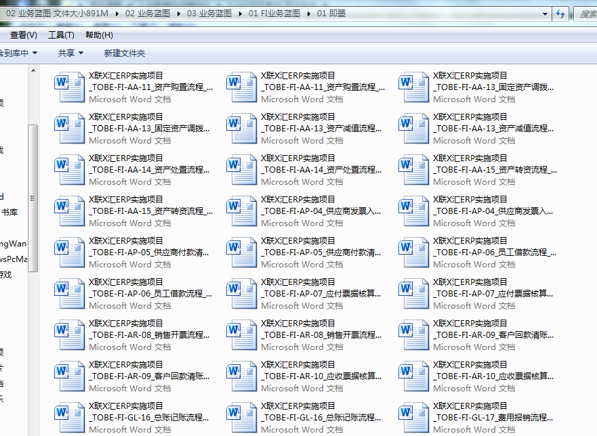
Task: Navigate to 03 业务蓝图 in the breadcrumb
Action: [210, 14]
